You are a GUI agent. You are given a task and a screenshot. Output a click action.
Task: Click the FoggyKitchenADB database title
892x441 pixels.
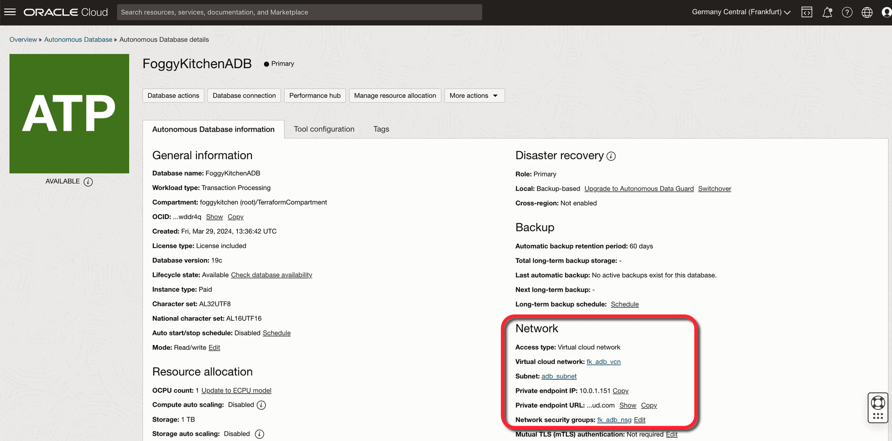197,64
